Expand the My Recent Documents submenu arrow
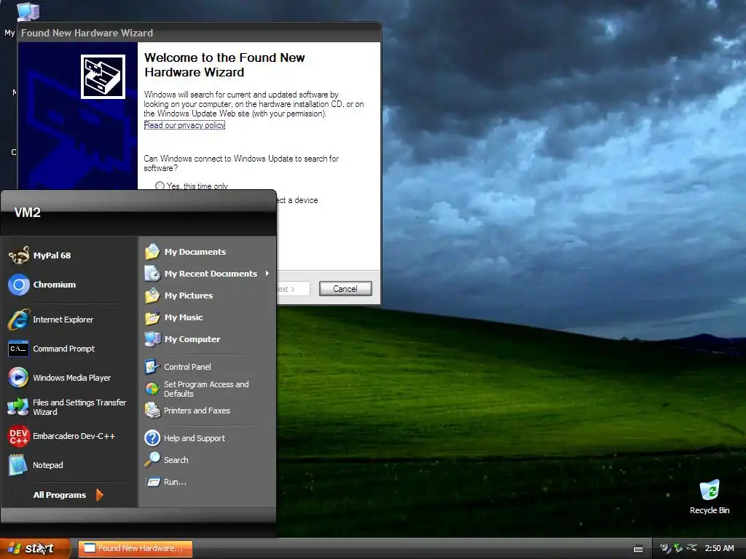The width and height of the screenshot is (746, 559). pyautogui.click(x=267, y=274)
